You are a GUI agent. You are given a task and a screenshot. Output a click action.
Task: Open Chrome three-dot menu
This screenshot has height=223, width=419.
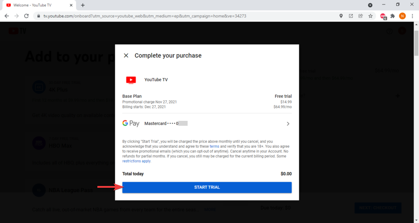[x=412, y=16]
